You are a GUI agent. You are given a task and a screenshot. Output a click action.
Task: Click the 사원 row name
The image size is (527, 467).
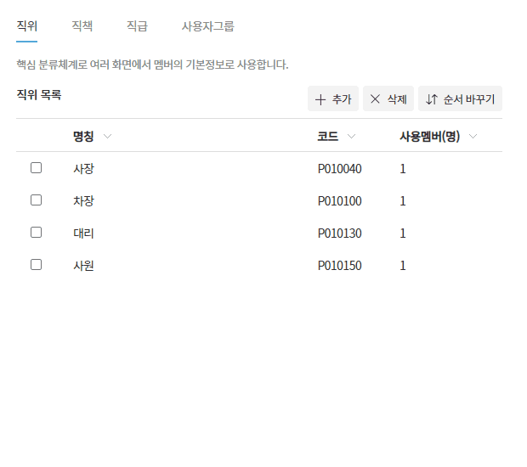coord(83,266)
